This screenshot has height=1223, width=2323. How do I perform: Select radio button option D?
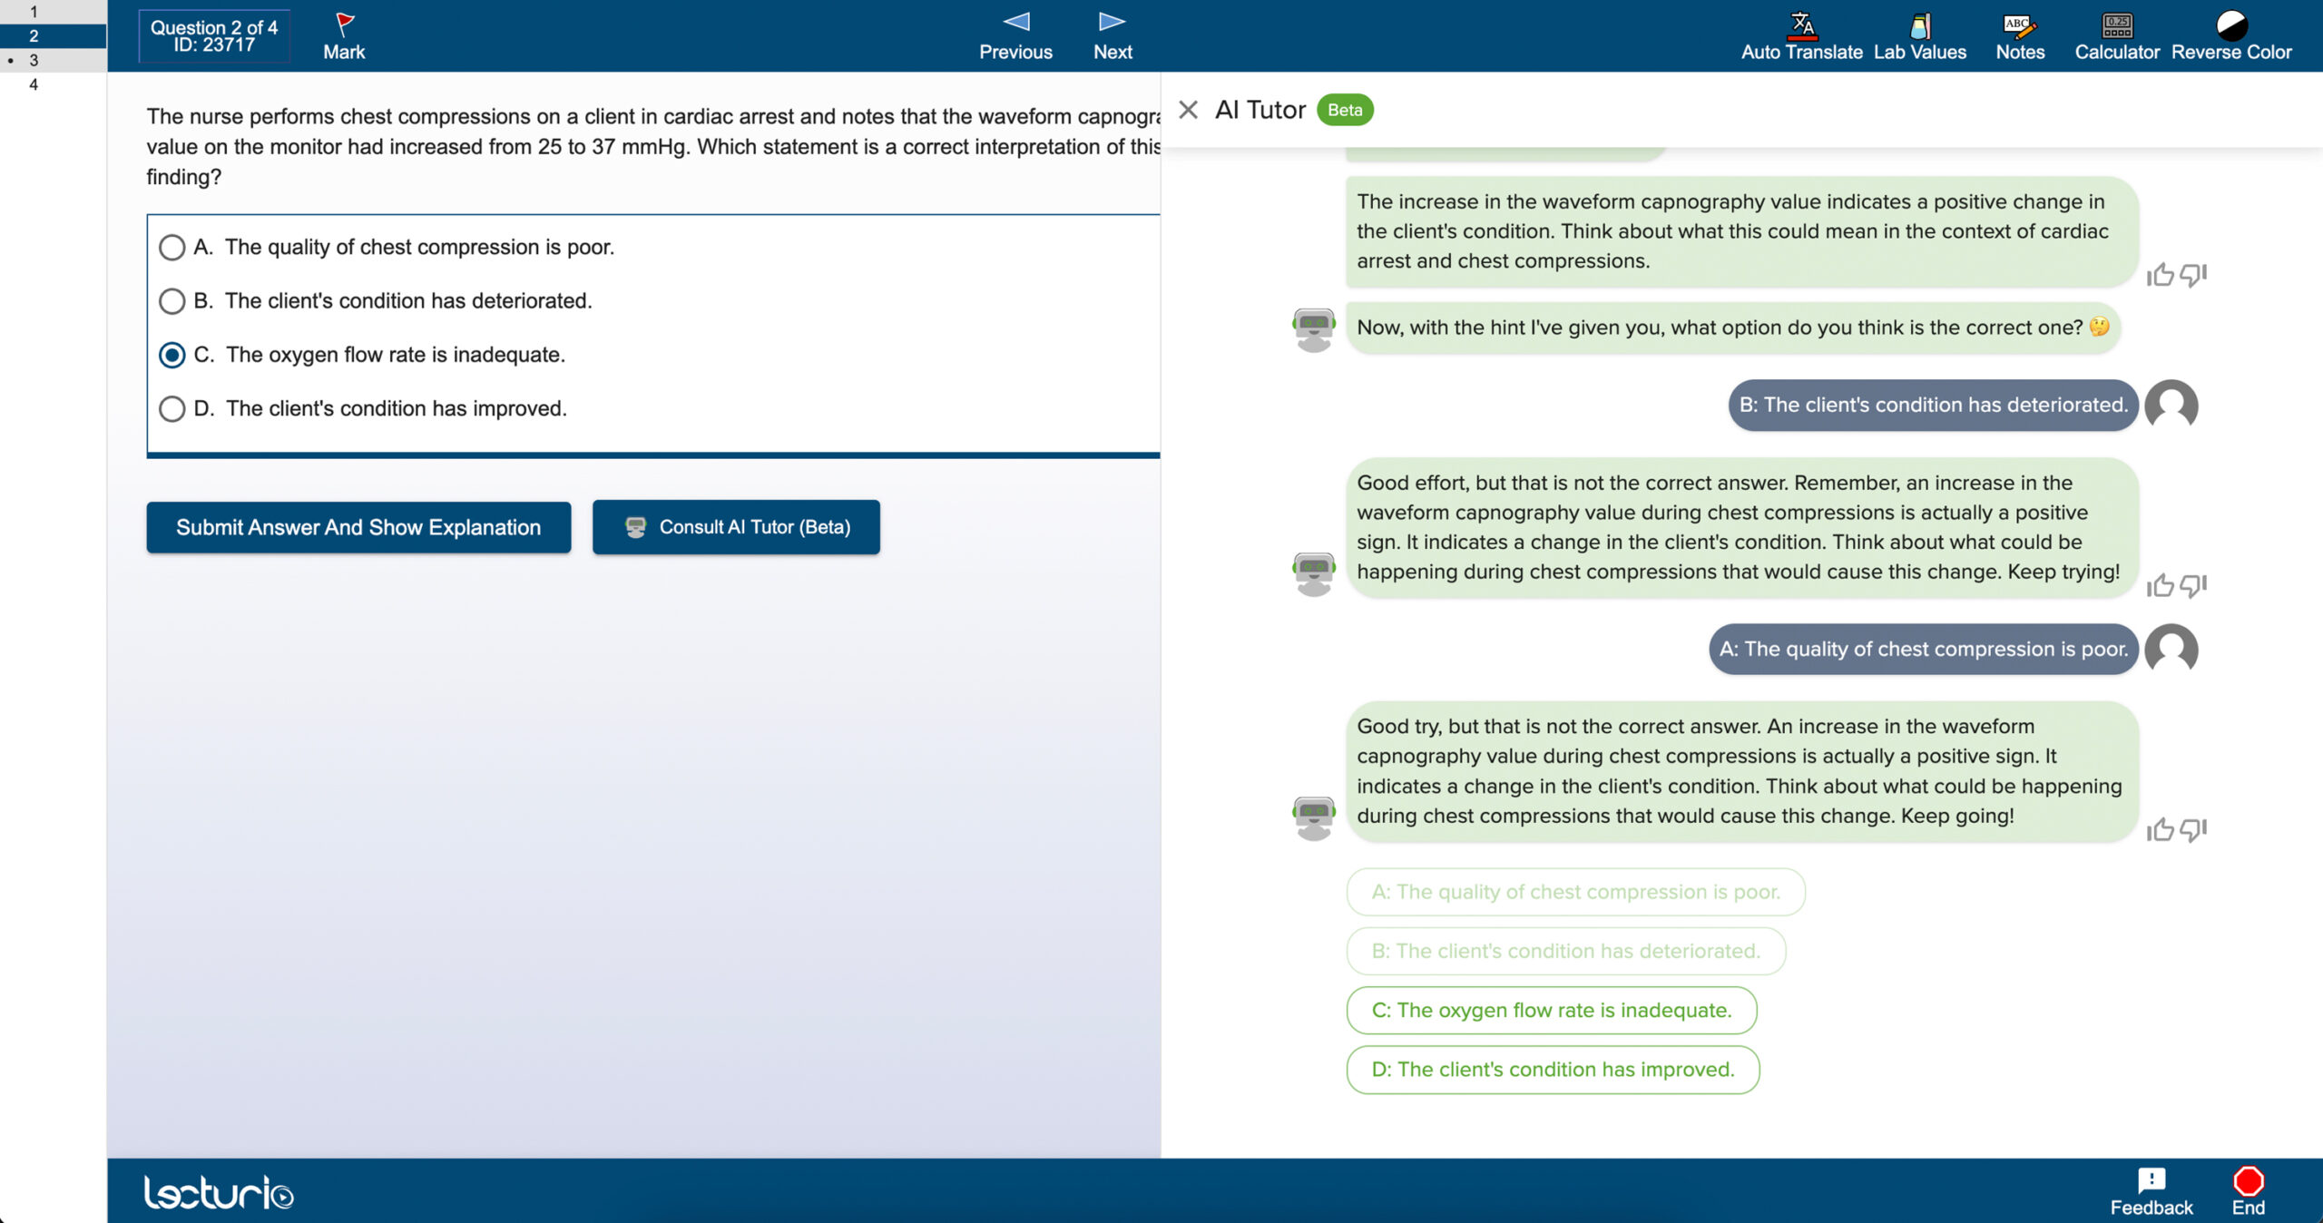point(173,407)
